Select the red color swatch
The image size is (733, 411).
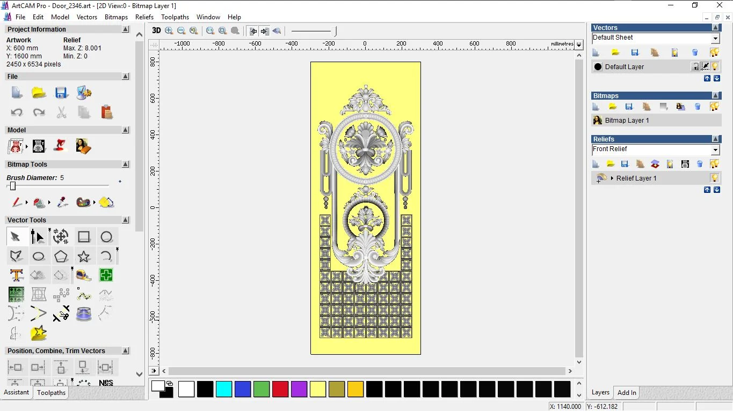[x=280, y=389]
